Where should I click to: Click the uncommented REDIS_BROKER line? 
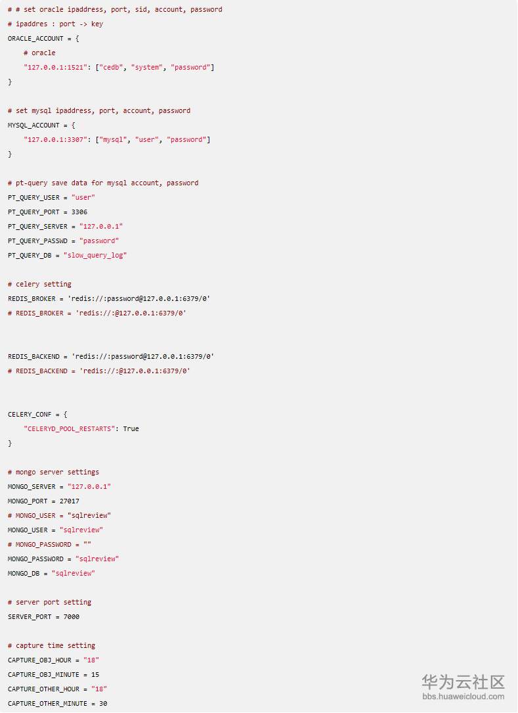pos(109,298)
